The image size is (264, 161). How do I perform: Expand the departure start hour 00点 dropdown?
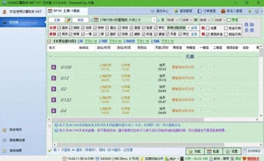(172, 20)
